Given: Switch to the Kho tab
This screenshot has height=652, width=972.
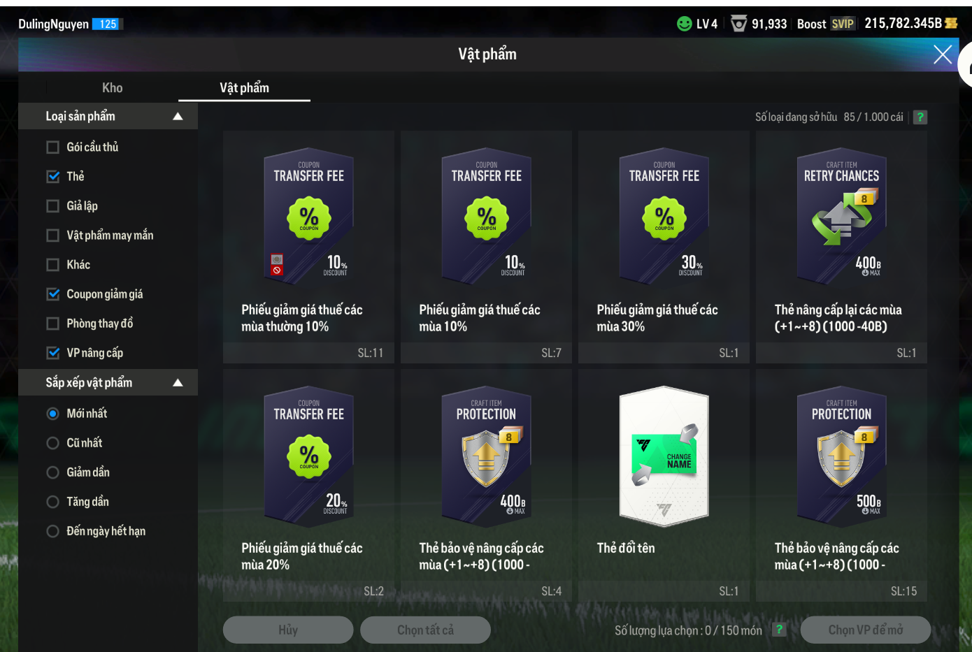Looking at the screenshot, I should pos(112,88).
